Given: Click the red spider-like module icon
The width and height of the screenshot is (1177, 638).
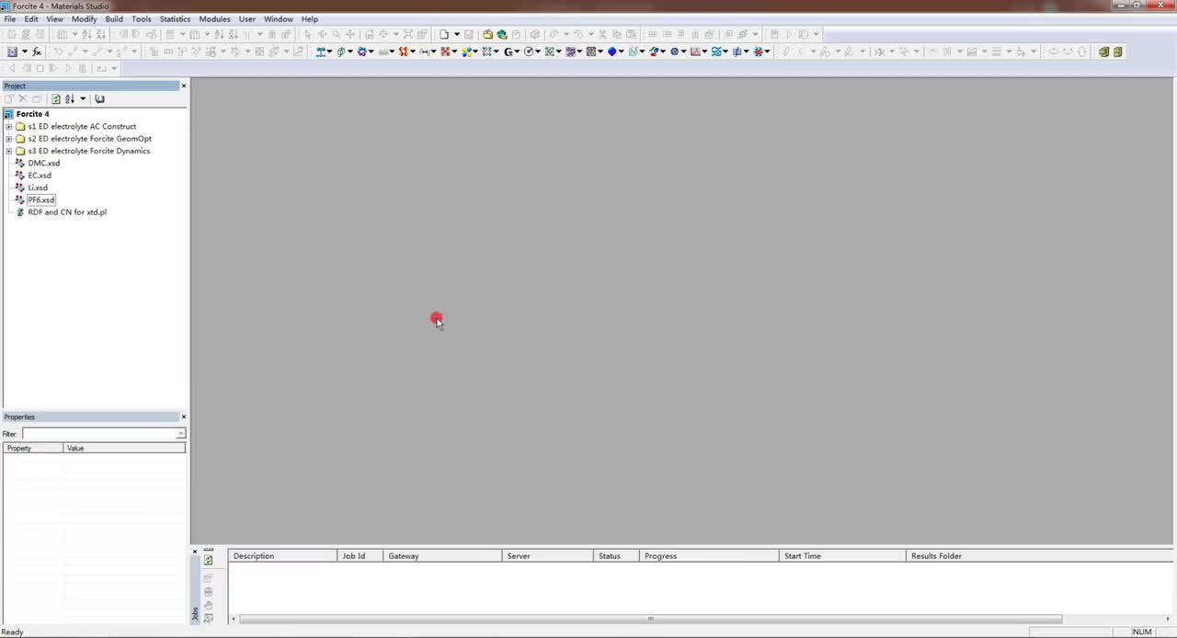Looking at the screenshot, I should pyautogui.click(x=758, y=51).
